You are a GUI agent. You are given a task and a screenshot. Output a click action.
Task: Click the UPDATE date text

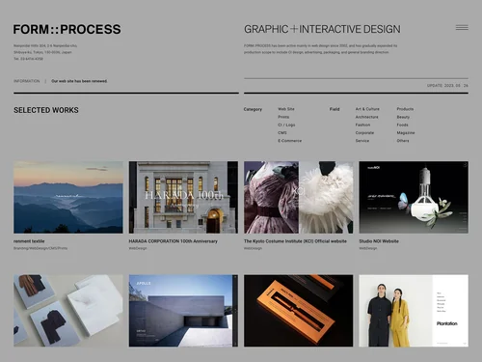click(x=447, y=86)
